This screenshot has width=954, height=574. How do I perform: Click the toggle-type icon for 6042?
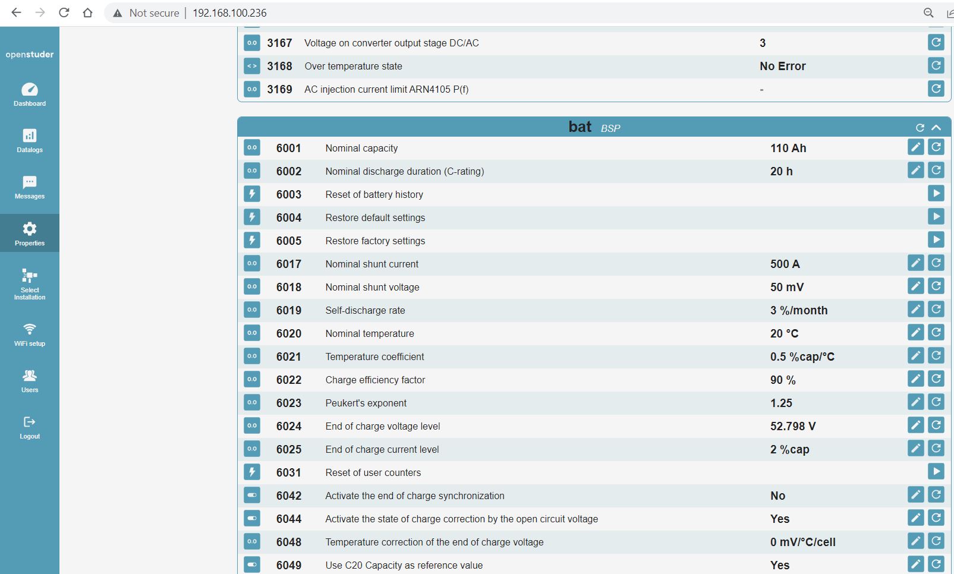coord(252,495)
